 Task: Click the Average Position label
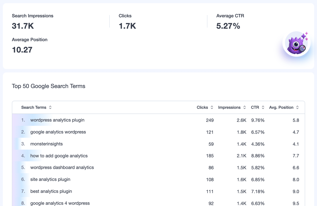[30, 39]
